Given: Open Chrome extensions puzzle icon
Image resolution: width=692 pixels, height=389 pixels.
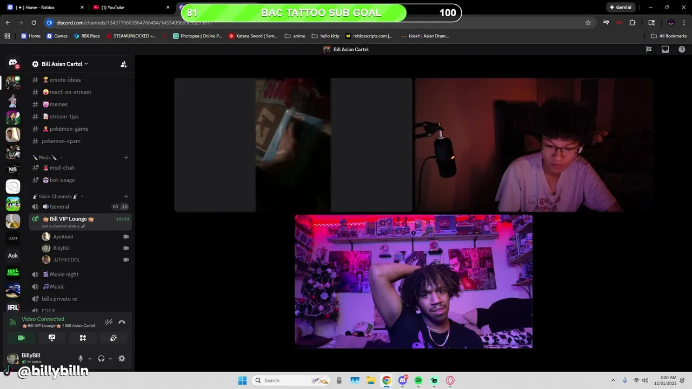Looking at the screenshot, I should point(632,23).
